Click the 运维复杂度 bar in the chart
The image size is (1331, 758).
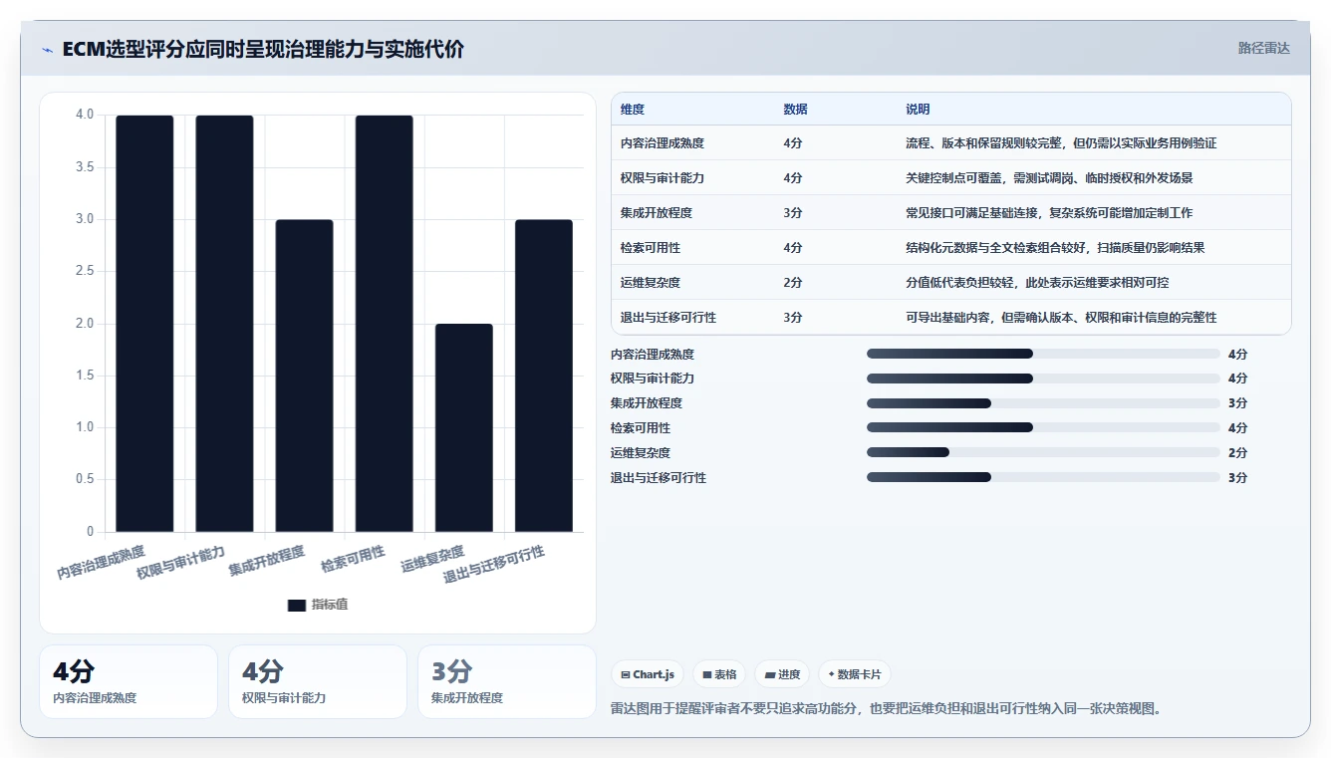[463, 428]
